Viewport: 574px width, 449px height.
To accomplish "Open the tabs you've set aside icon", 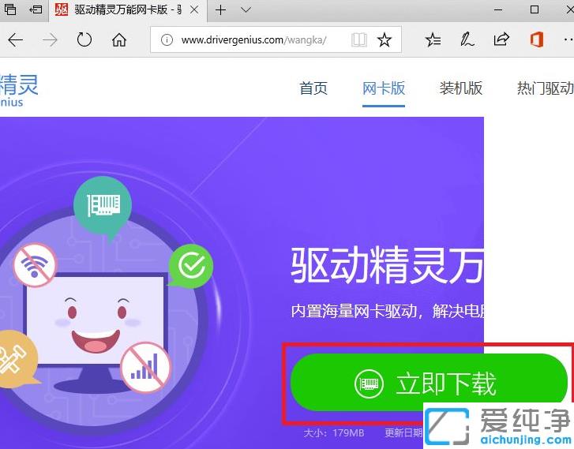I will coord(10,9).
